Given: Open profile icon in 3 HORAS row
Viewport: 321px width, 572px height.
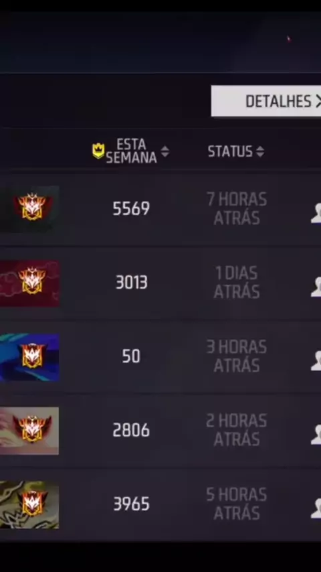Looking at the screenshot, I should pos(316,361).
